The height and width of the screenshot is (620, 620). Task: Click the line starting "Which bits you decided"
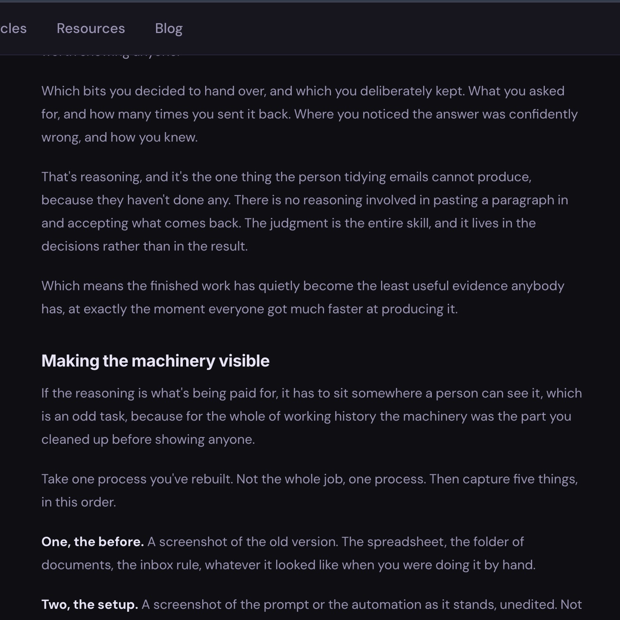click(303, 91)
